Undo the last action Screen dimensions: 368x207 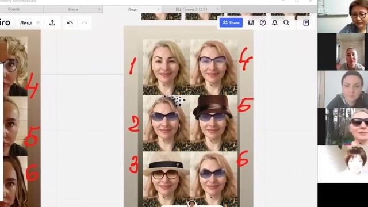tap(70, 23)
